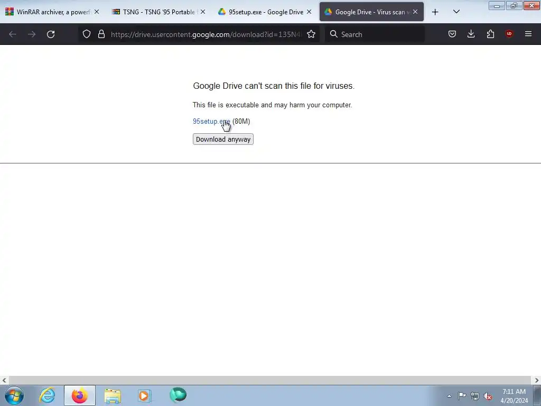Open Windows Explorer from taskbar
The image size is (541, 406).
[113, 395]
